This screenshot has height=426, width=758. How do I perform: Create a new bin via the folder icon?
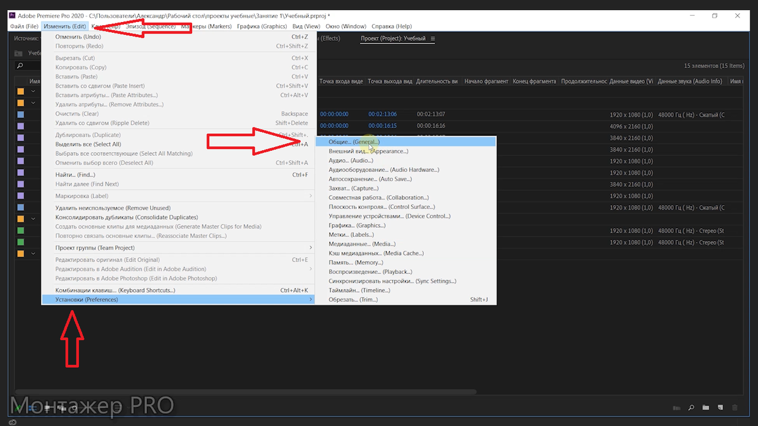coord(706,408)
